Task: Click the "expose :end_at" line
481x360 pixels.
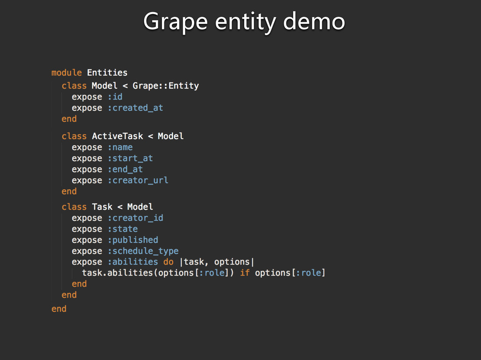Action: pos(107,169)
